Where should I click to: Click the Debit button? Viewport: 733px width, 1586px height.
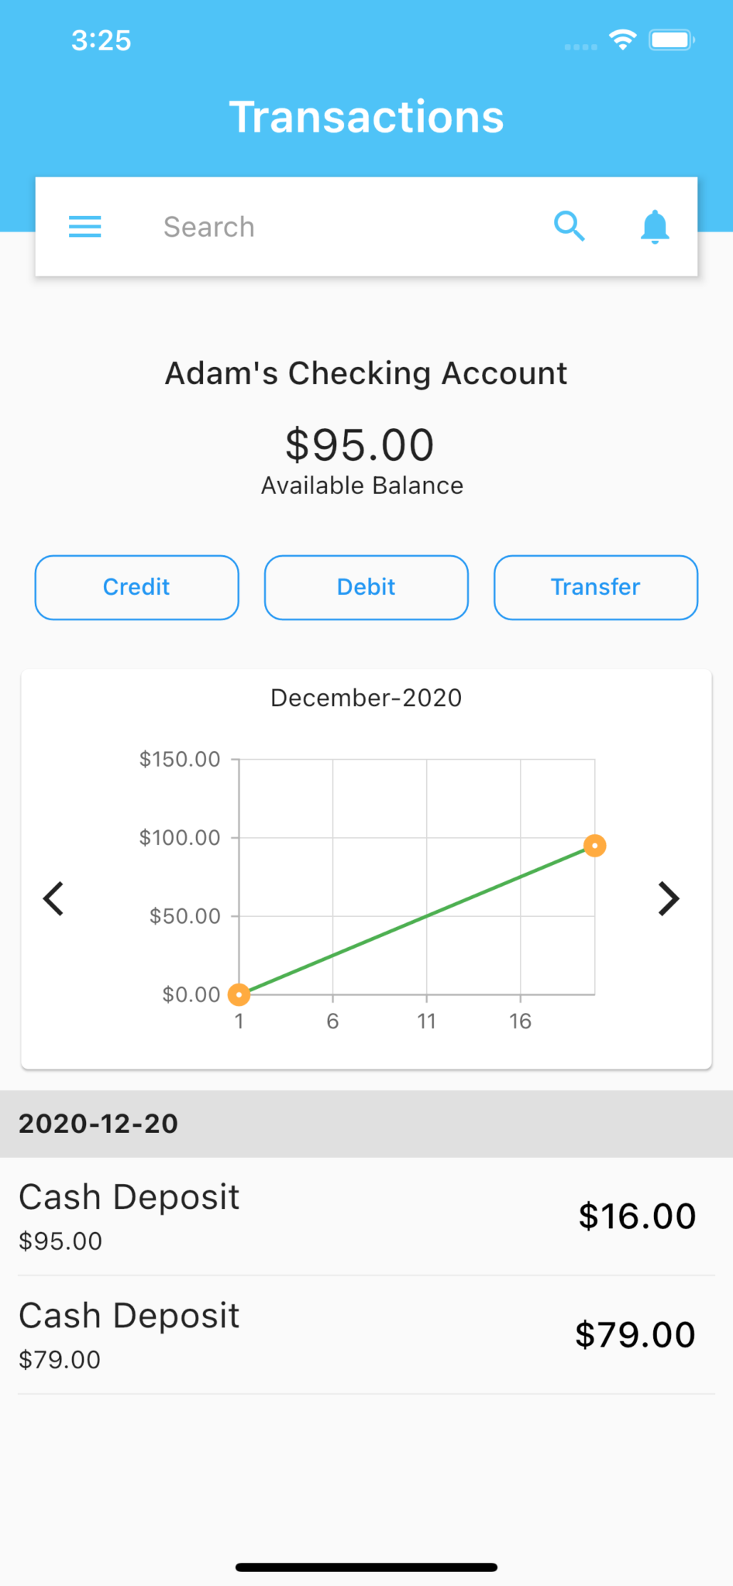coord(366,587)
